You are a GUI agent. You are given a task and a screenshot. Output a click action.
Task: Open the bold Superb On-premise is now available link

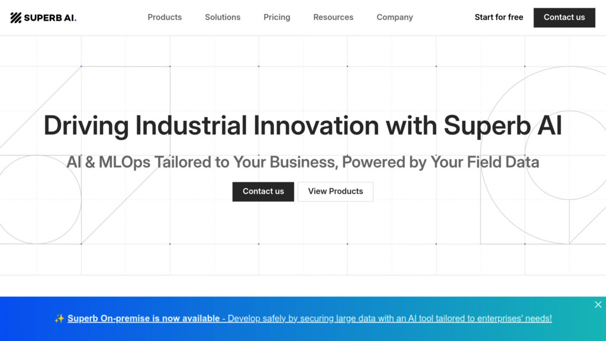(x=146, y=319)
